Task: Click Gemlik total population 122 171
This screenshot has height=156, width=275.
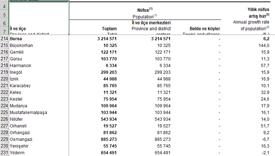Action: pos(109,52)
